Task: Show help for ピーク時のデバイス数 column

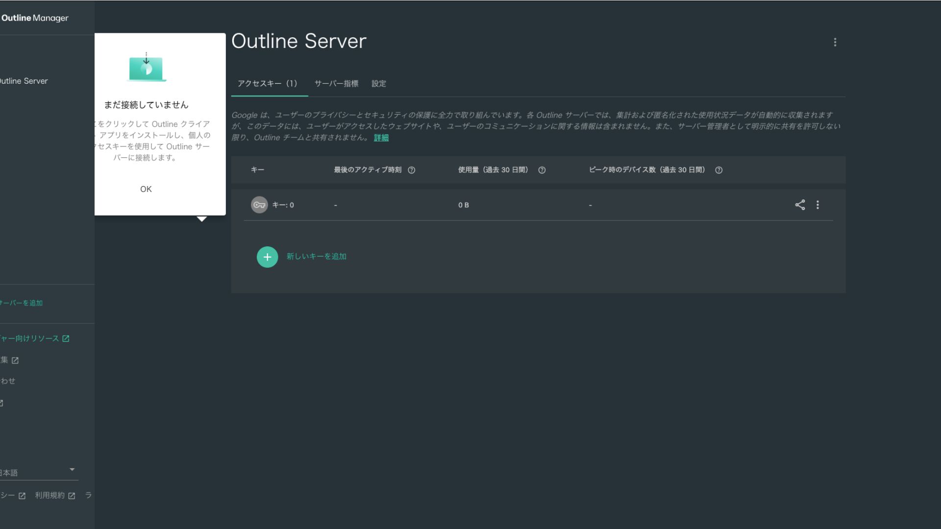Action: click(718, 170)
